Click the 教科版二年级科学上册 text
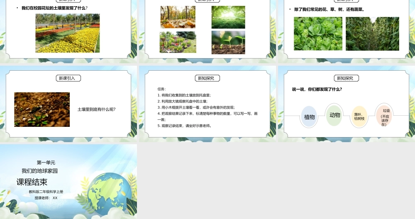This screenshot has width=415, height=219. 46,192
